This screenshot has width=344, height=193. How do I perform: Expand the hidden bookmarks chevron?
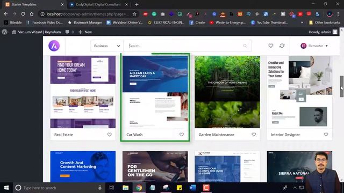point(302,23)
